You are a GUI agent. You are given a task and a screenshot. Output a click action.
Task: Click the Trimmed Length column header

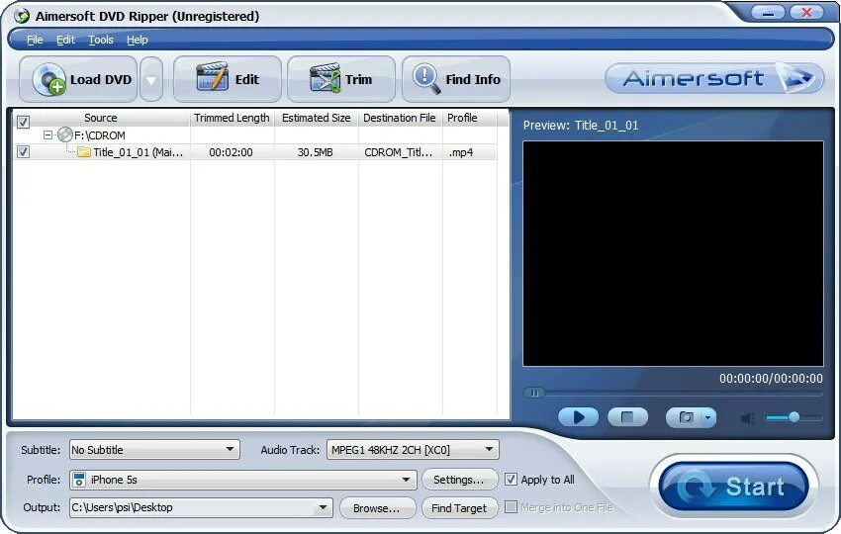click(x=232, y=118)
